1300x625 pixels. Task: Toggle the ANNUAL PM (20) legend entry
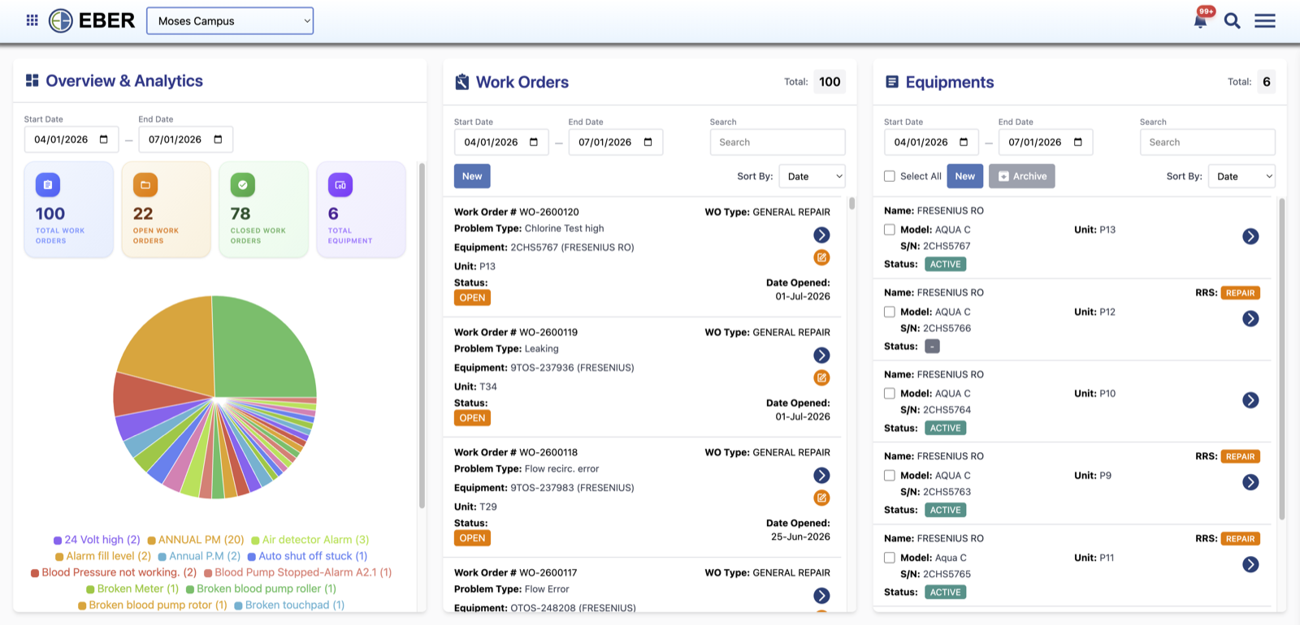tap(196, 540)
